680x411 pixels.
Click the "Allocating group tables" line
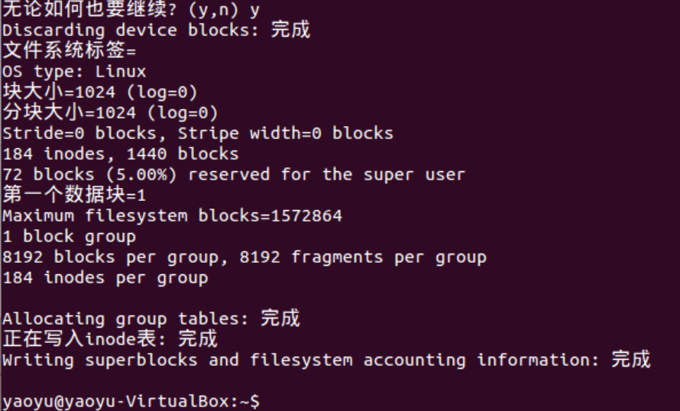click(151, 319)
